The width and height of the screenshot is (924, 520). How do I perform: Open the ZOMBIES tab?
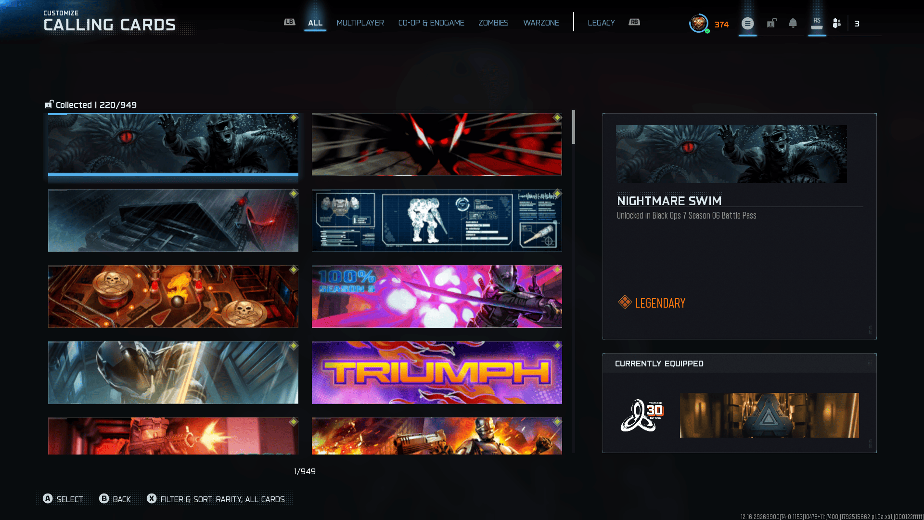[493, 23]
